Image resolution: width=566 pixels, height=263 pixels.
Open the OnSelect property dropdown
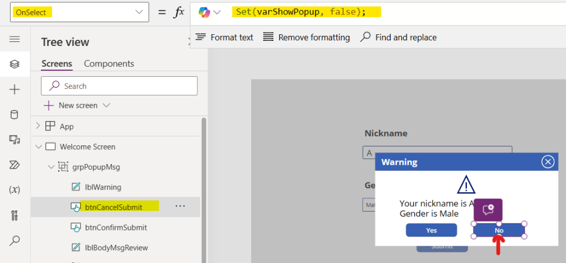pos(138,12)
